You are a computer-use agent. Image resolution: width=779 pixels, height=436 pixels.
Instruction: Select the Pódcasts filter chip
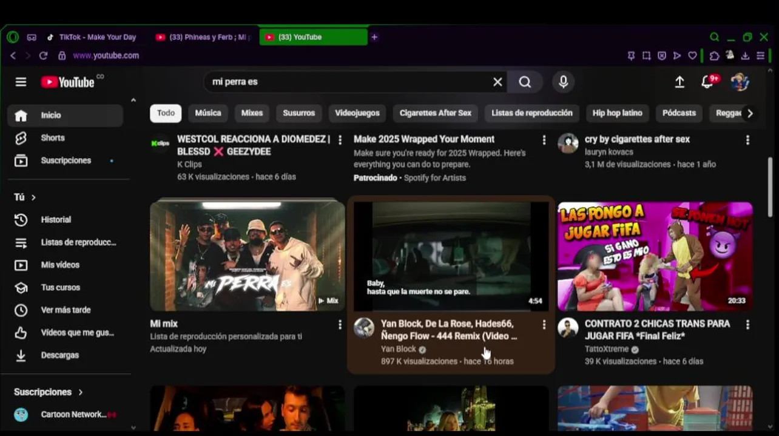tap(679, 113)
